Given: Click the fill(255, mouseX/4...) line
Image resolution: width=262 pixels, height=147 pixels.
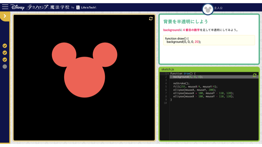Looking at the screenshot, I should coord(195,87).
